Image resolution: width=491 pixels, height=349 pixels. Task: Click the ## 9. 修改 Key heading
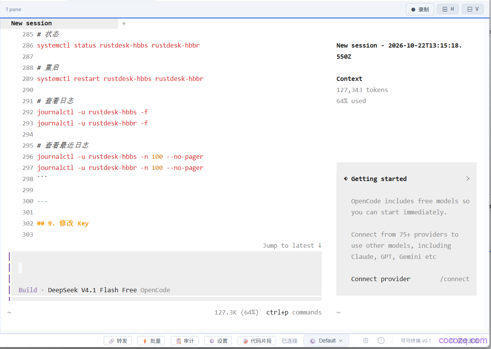tap(63, 223)
